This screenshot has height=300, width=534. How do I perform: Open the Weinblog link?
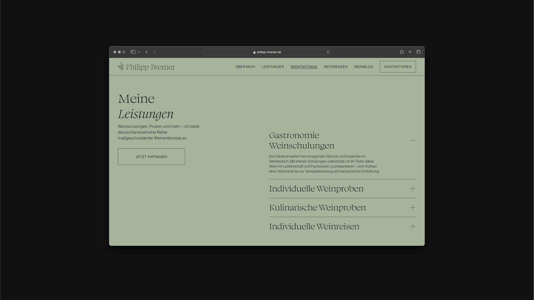click(363, 67)
